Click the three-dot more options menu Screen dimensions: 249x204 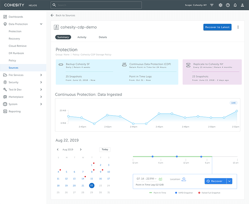(x=238, y=27)
